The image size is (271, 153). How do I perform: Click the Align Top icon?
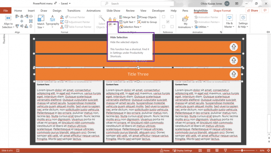(x=17, y=26)
